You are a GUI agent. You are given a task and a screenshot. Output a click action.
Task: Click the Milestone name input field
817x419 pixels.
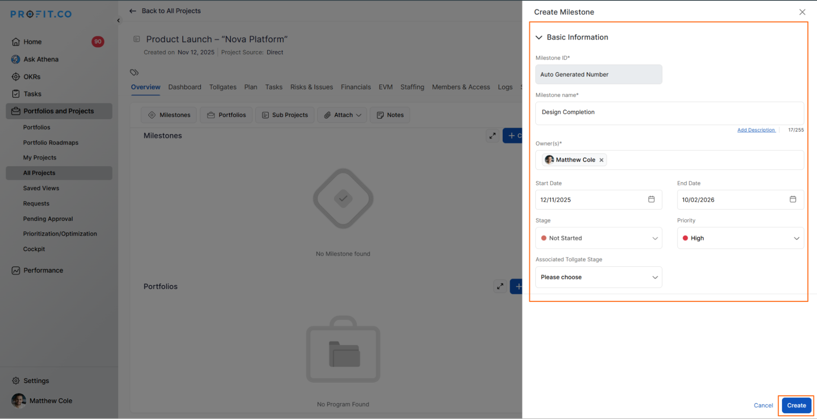pyautogui.click(x=669, y=113)
